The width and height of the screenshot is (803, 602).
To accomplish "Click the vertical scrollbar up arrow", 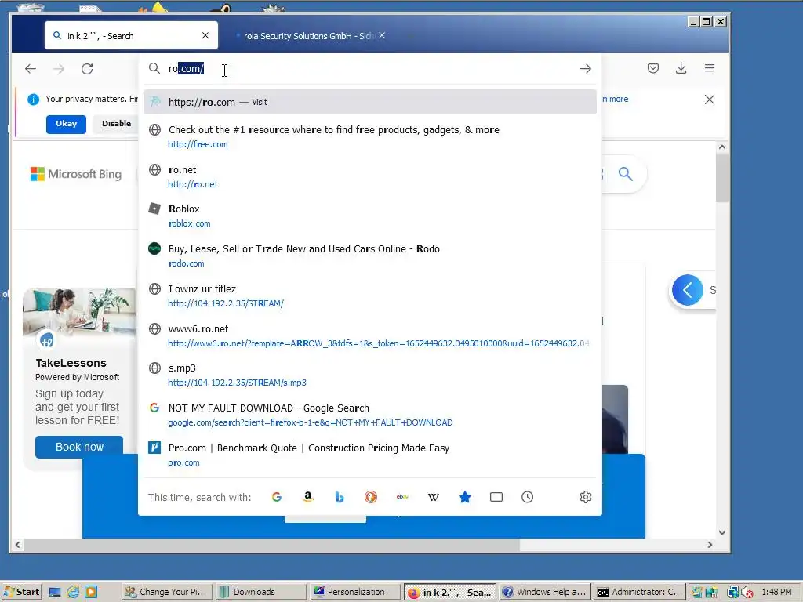I will [x=722, y=147].
